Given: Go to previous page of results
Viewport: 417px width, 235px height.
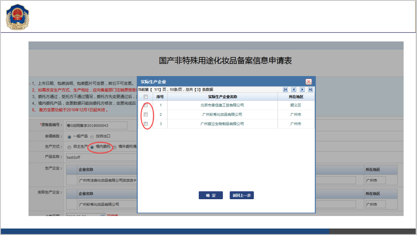Looking at the screenshot, I should 294,89.
